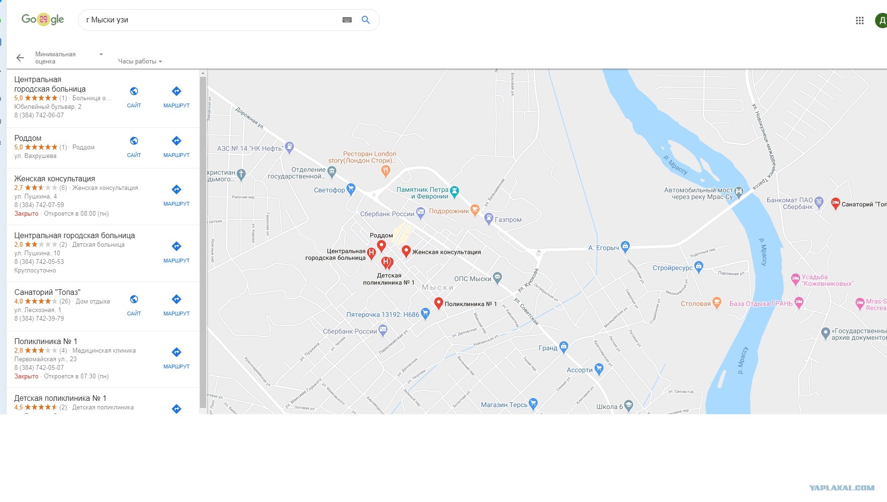Viewport: 887px width, 502px height.
Task: Click the Поликлиника № 1 red map pin
Action: pyautogui.click(x=438, y=303)
